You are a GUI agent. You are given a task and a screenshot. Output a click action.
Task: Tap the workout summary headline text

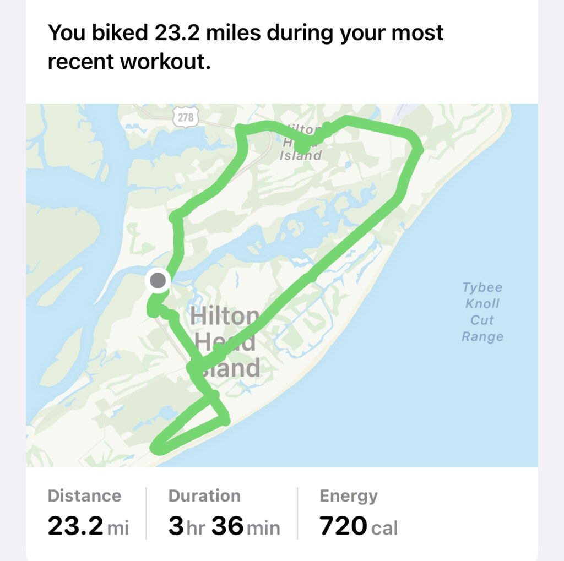245,47
